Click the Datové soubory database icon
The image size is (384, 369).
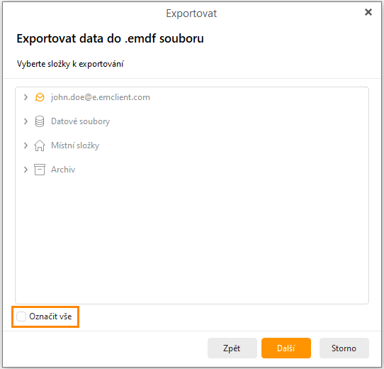coord(40,121)
